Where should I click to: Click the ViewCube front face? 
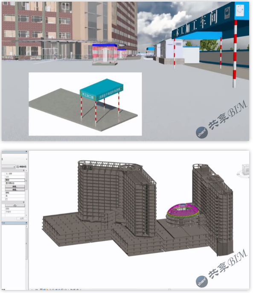point(247,170)
